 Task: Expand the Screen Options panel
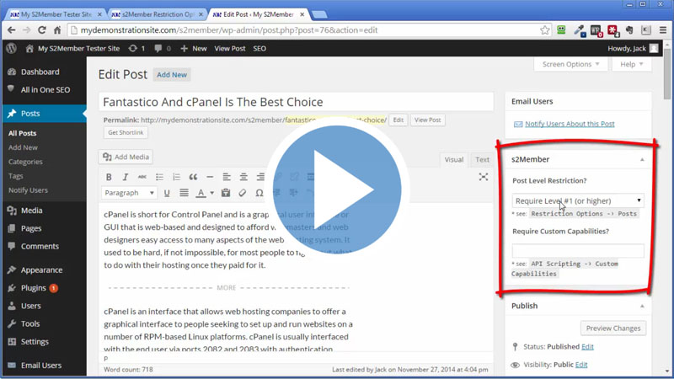click(570, 64)
